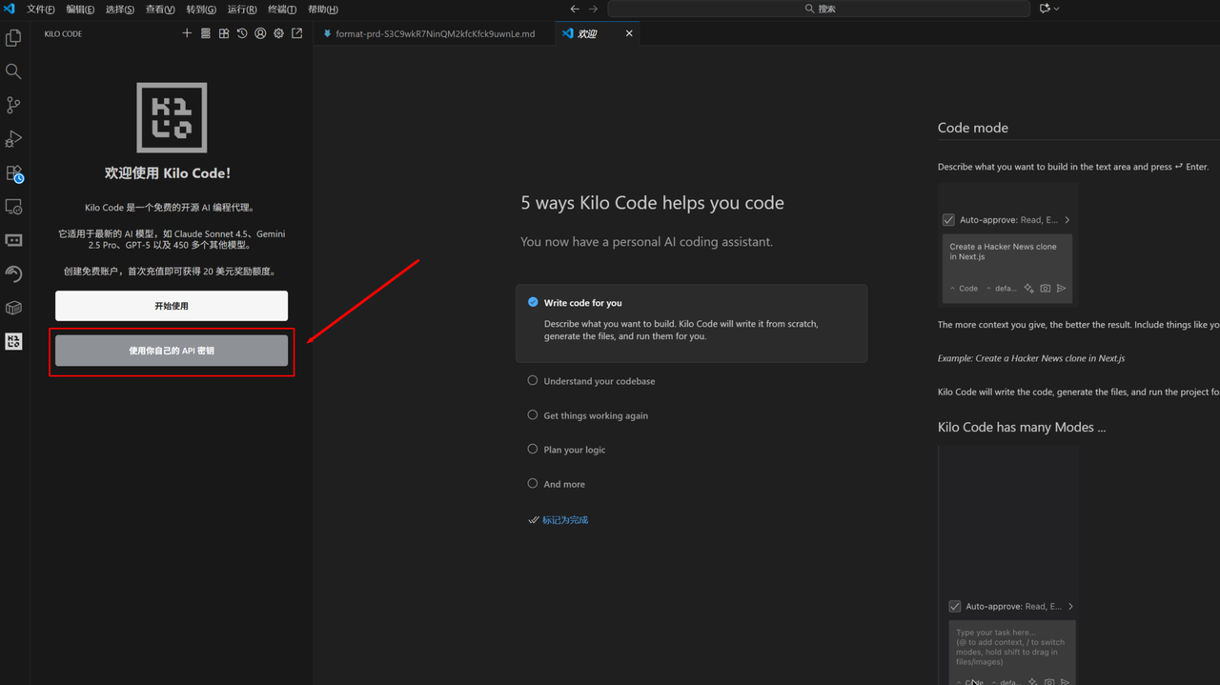Open the marketplace grid icon in Kilo Code header

[x=224, y=33]
